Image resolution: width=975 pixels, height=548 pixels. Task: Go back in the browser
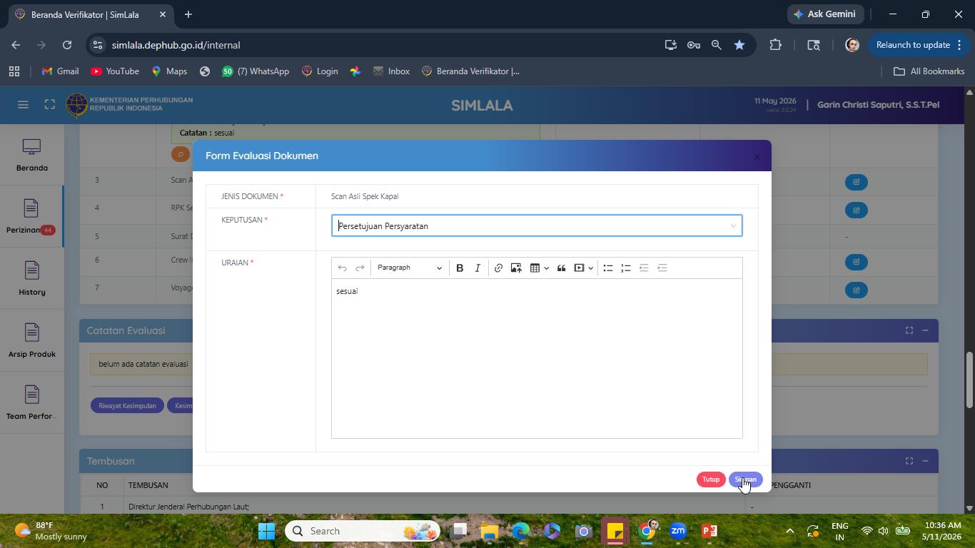tap(16, 45)
